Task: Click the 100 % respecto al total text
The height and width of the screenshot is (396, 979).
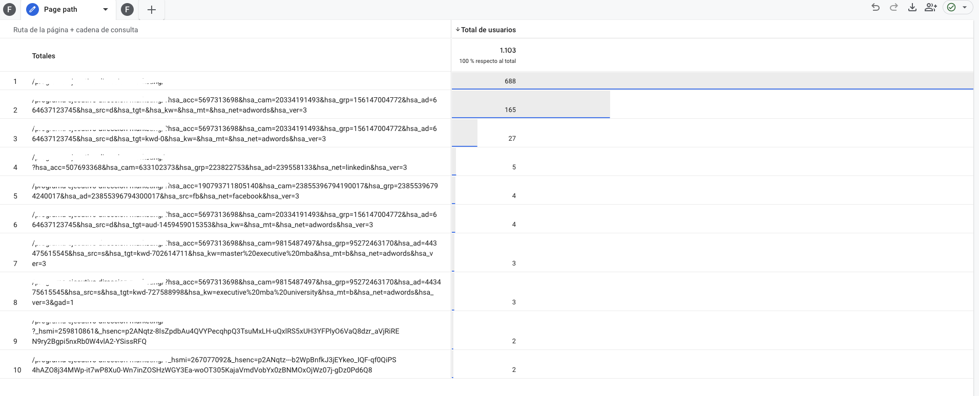Action: pyautogui.click(x=488, y=61)
